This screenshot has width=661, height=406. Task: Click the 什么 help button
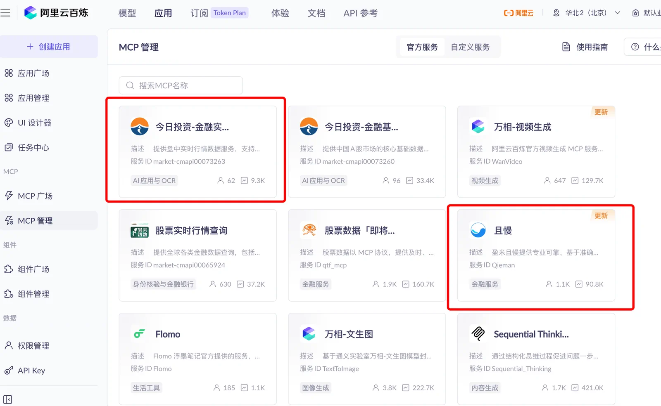pos(643,47)
